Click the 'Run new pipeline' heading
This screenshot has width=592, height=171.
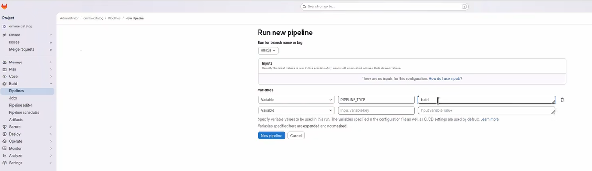[285, 33]
